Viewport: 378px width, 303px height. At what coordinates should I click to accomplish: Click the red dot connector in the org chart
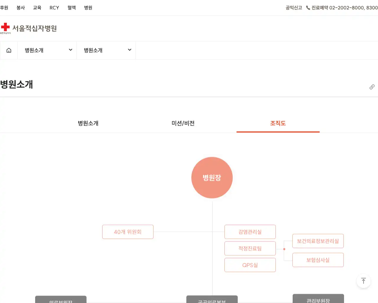[284, 249]
